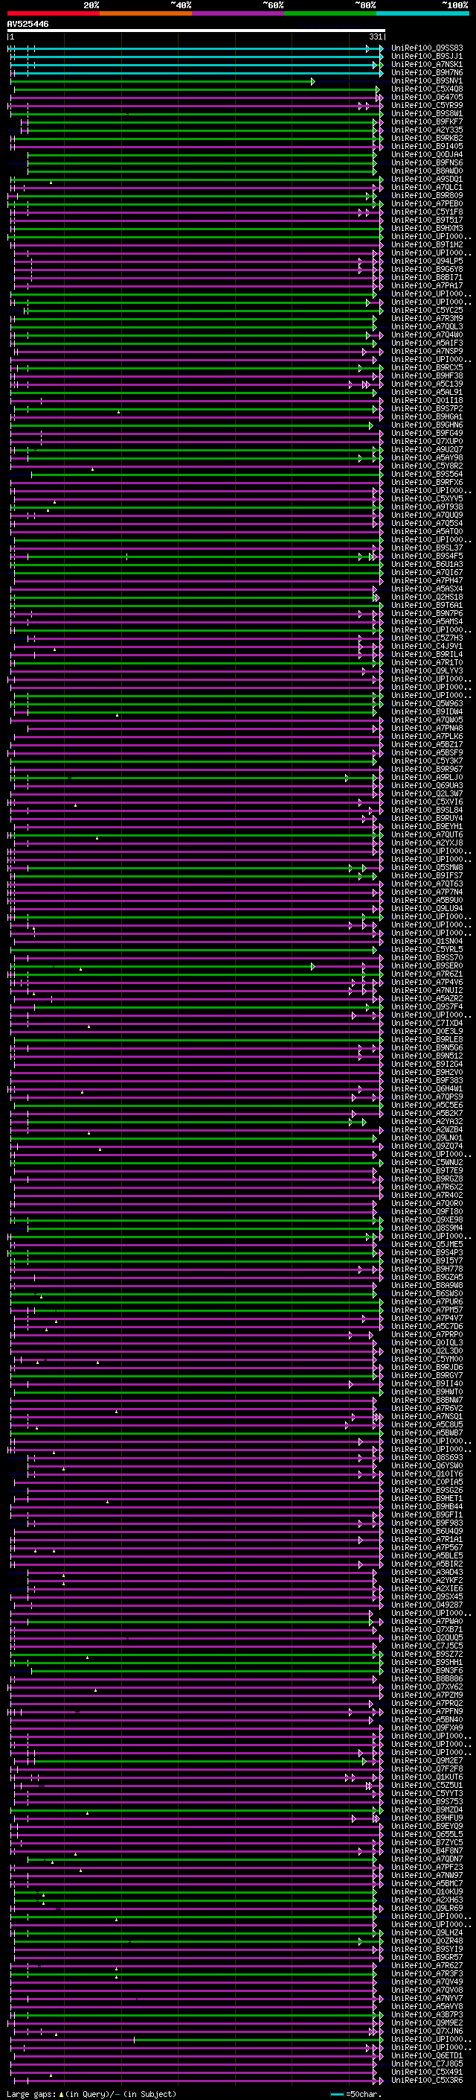Select the UniRef100_C7J8G5 label
The image size is (476, 2100).
[x=427, y=2063]
